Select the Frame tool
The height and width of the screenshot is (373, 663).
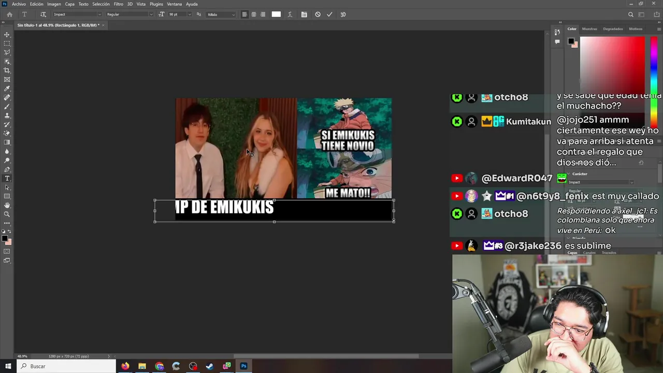(x=7, y=79)
